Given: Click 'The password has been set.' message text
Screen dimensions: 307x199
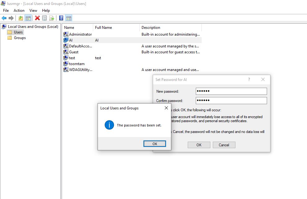Looking at the screenshot, I should click(139, 125).
